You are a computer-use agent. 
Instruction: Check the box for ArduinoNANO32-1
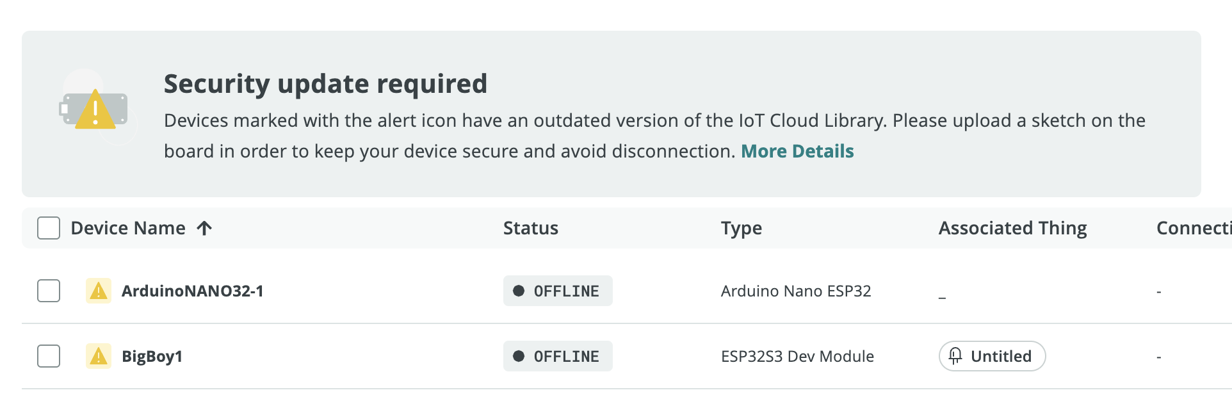tap(49, 291)
